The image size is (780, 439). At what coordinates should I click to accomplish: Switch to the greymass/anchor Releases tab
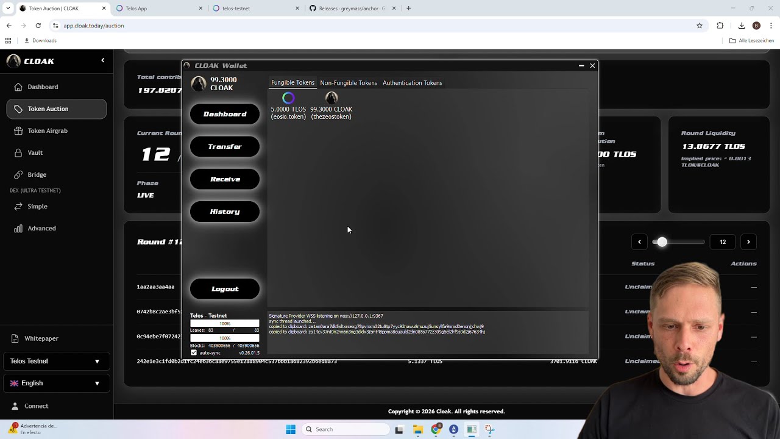352,9
